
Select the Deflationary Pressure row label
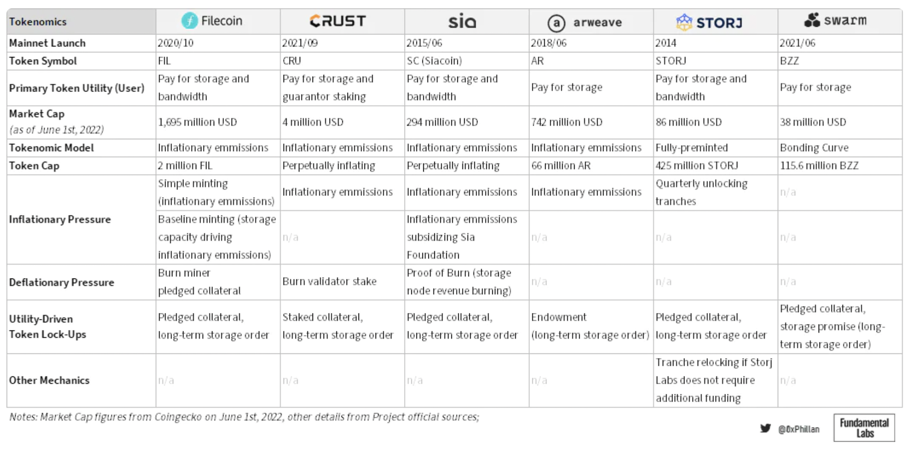[x=62, y=283]
